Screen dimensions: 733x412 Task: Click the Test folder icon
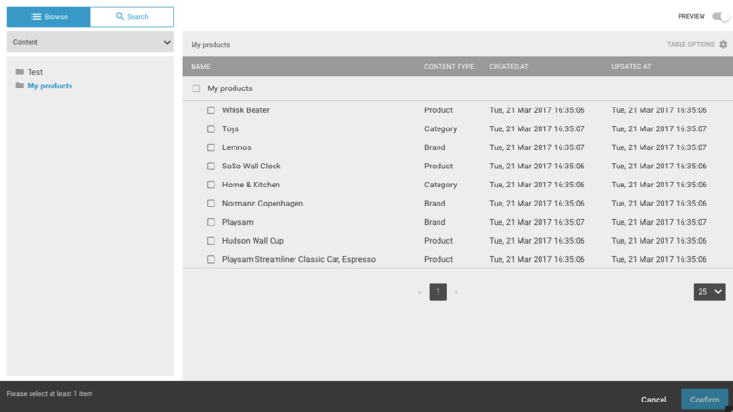coord(19,72)
